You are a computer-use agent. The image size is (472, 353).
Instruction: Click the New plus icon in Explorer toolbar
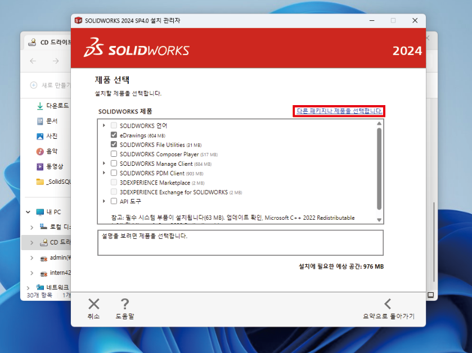coord(33,85)
